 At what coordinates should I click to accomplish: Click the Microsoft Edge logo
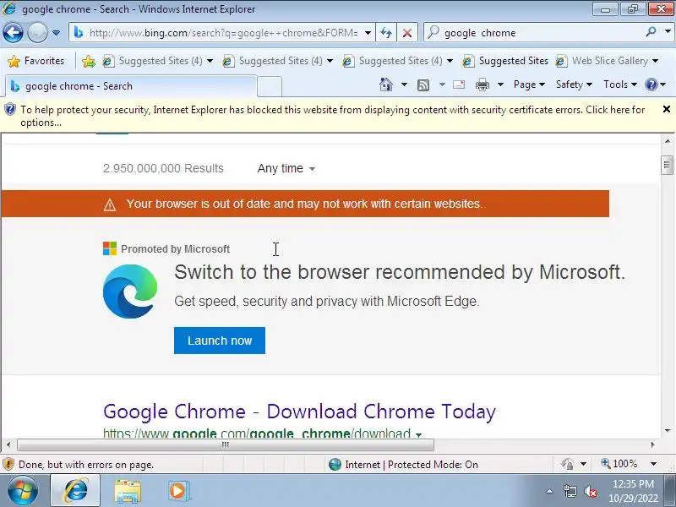pyautogui.click(x=130, y=292)
